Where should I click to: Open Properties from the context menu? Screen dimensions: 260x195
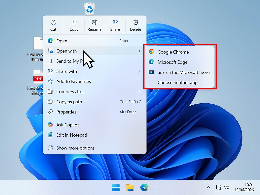(x=94, y=112)
